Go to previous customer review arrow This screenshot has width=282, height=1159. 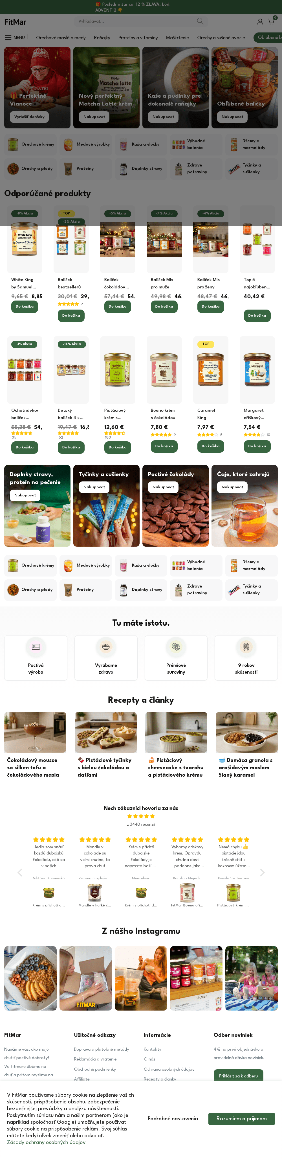pyautogui.click(x=20, y=872)
